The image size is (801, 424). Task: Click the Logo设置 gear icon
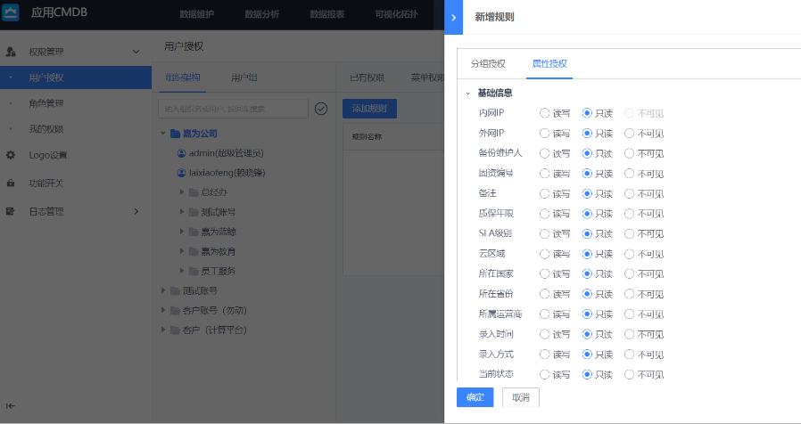click(11, 155)
